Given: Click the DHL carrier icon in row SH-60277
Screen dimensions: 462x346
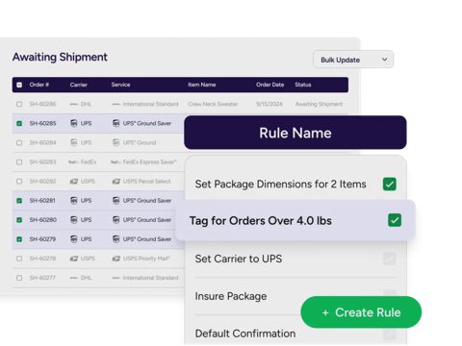Looking at the screenshot, I should point(74,278).
